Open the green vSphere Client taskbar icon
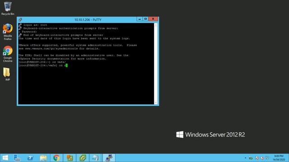This screenshot has height=162, width=289. pyautogui.click(x=83, y=158)
